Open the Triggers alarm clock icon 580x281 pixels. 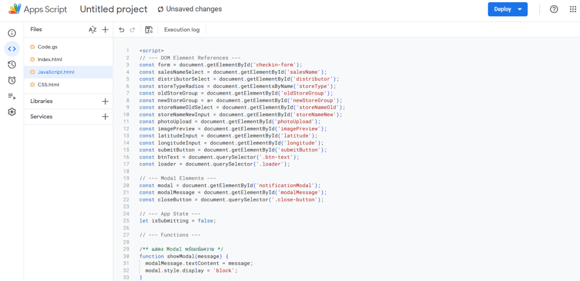point(11,80)
